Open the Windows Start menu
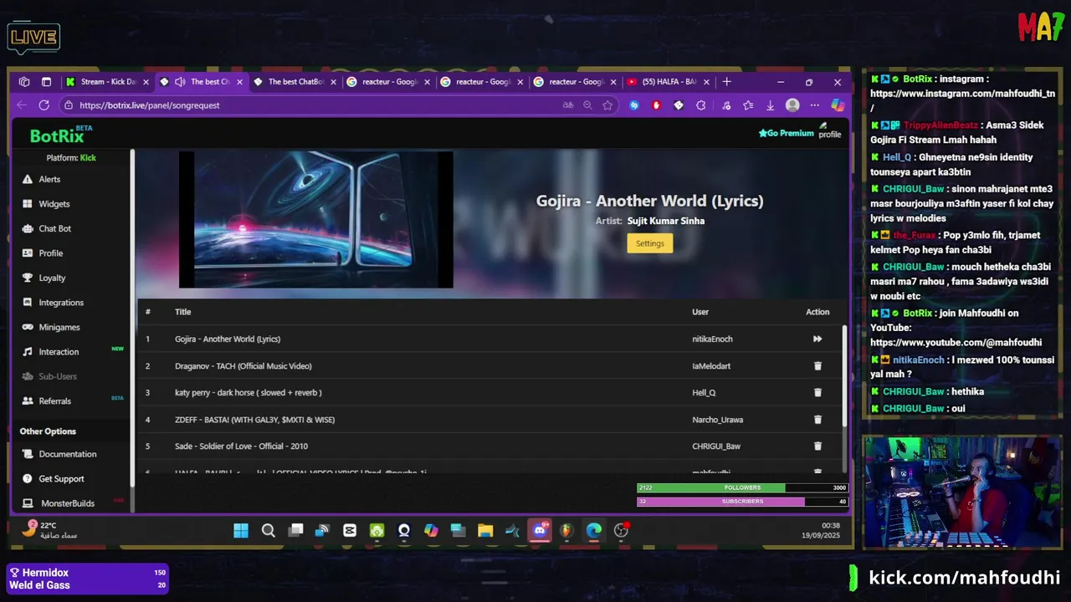Image resolution: width=1071 pixels, height=602 pixels. pyautogui.click(x=241, y=530)
